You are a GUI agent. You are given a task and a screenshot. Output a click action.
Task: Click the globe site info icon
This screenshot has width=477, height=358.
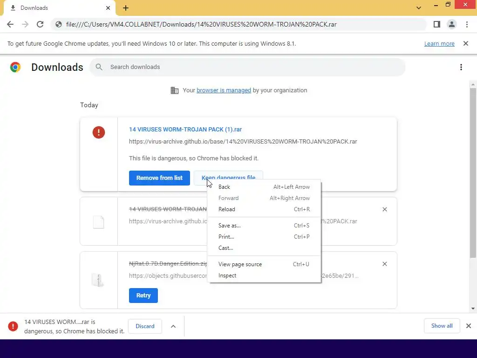tap(59, 24)
